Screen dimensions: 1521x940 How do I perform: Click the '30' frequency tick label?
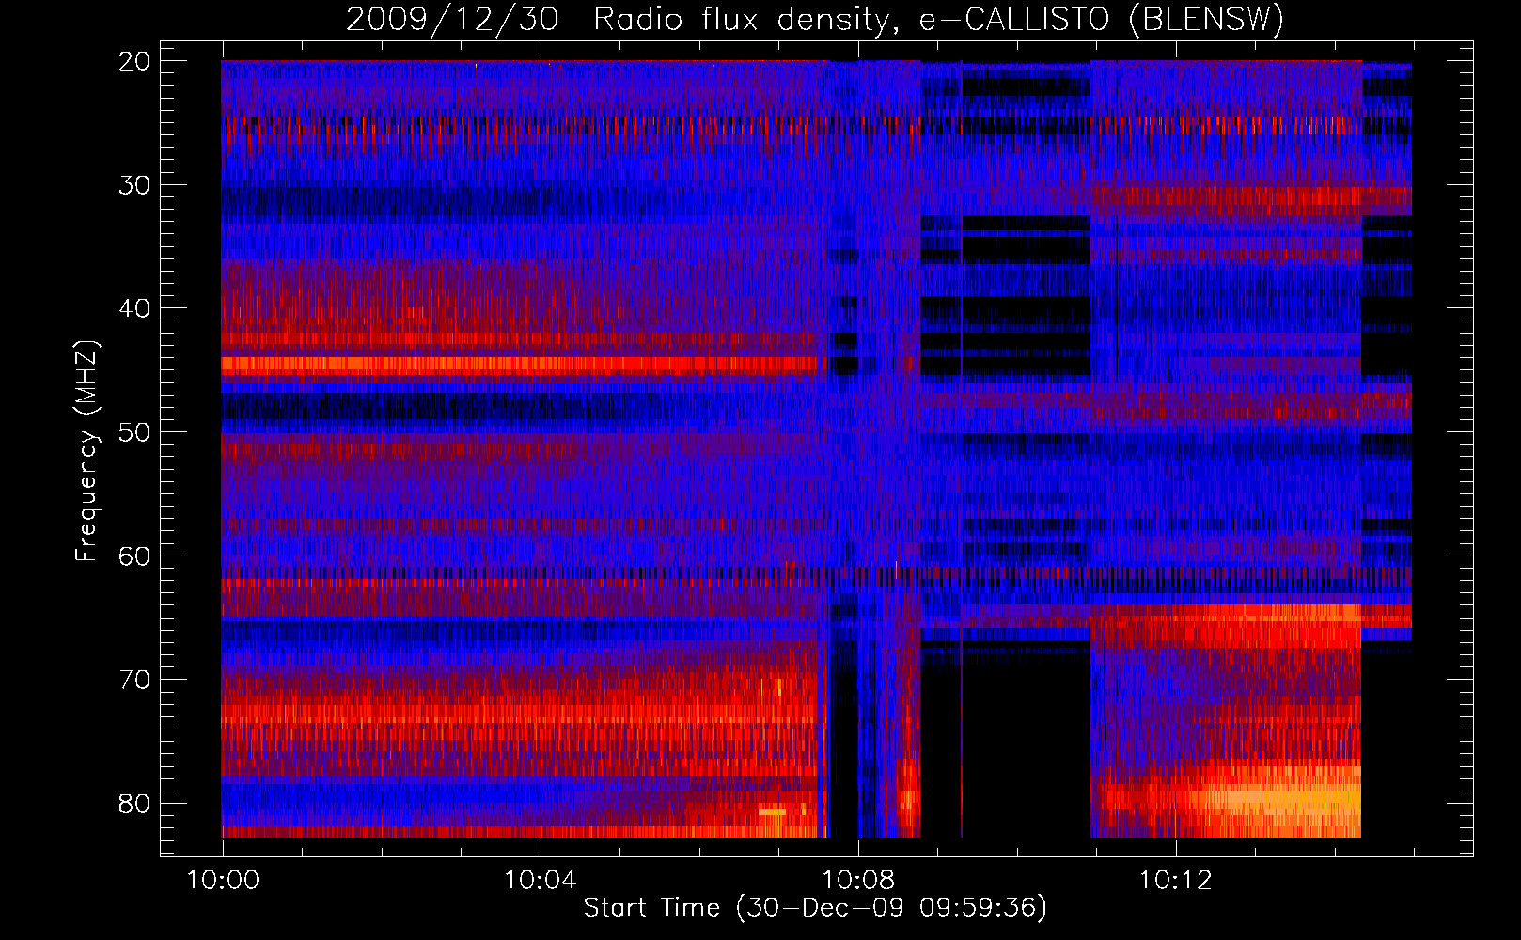click(134, 185)
